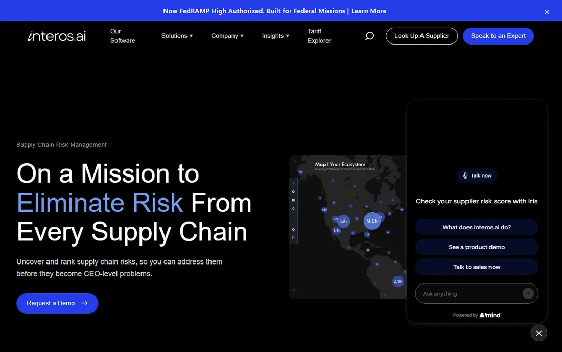Expand the Company dropdown menu
Viewport: 562px width, 352px height.
(x=227, y=36)
